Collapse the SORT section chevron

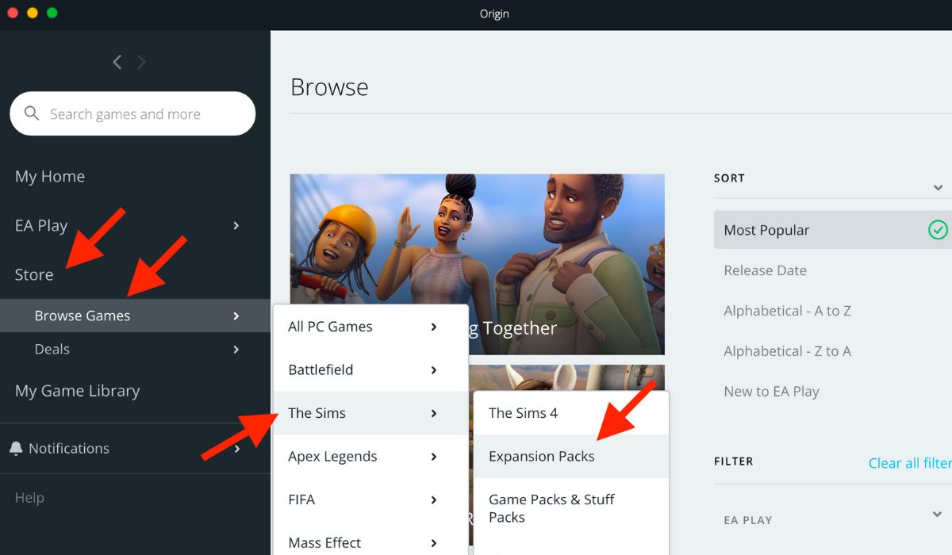click(x=939, y=187)
